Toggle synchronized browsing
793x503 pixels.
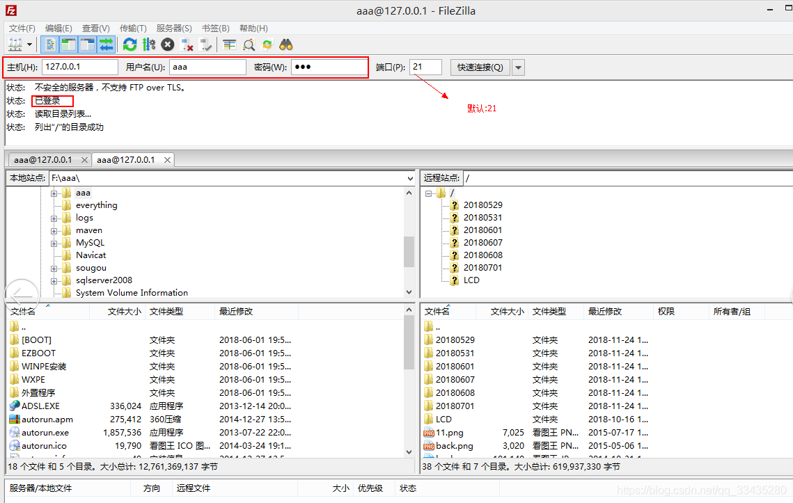pos(267,45)
